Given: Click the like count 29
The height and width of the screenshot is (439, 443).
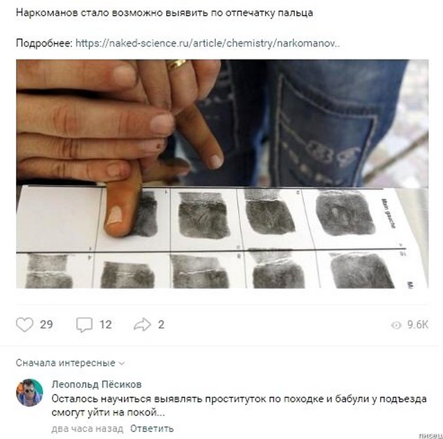Looking at the screenshot, I should coord(46,325).
